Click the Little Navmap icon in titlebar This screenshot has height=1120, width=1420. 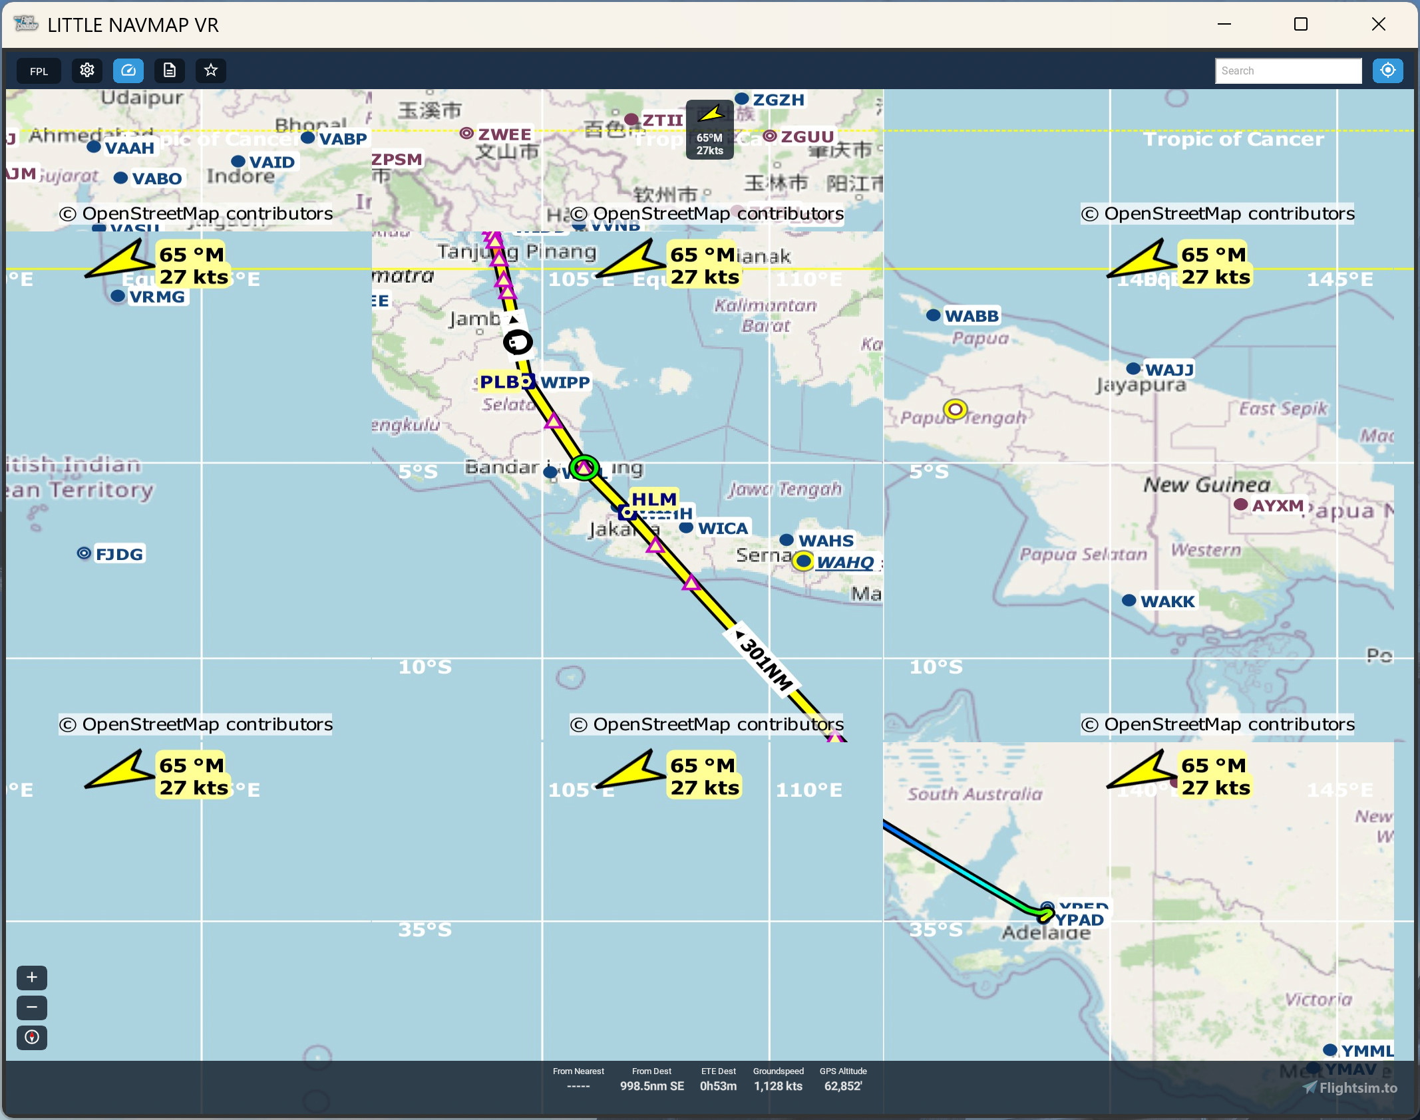point(25,24)
